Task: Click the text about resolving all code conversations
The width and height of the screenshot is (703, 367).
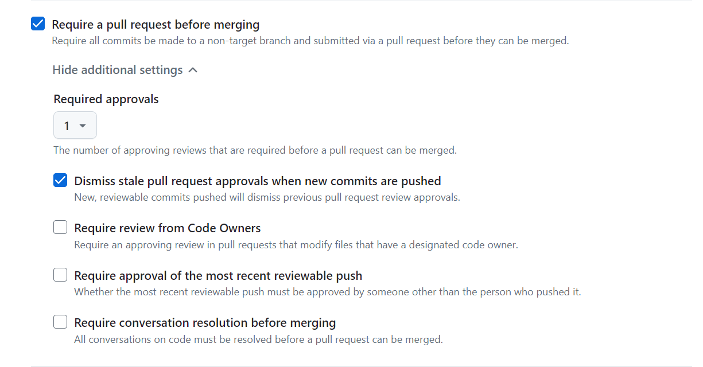Action: pos(258,339)
